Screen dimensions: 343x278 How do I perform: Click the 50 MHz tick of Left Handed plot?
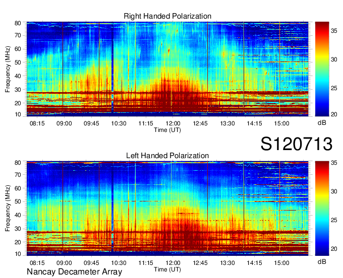pos(18,201)
